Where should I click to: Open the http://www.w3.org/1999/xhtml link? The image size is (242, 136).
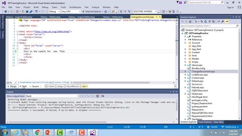tap(52, 31)
